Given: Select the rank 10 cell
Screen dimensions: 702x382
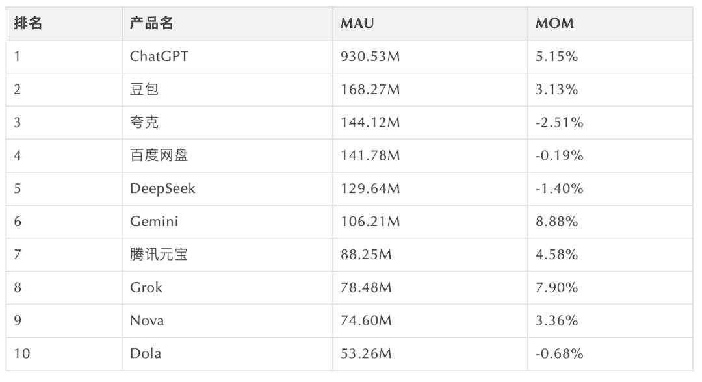Looking at the screenshot, I should pyautogui.click(x=21, y=354).
